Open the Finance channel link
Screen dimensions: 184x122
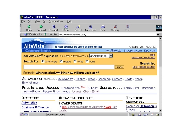80,79
